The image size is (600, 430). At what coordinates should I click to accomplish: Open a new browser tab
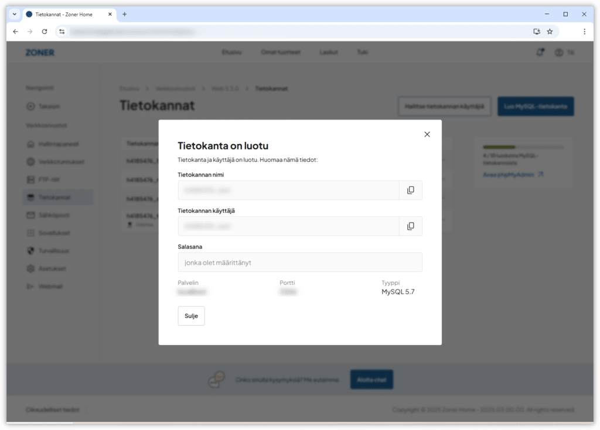coord(124,14)
